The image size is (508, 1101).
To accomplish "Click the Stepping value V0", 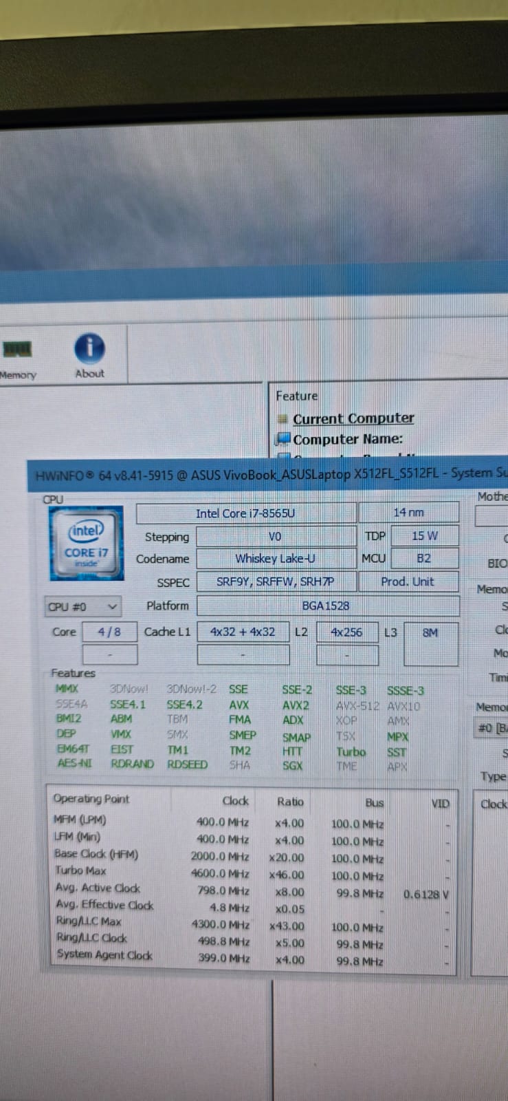I will tap(275, 537).
